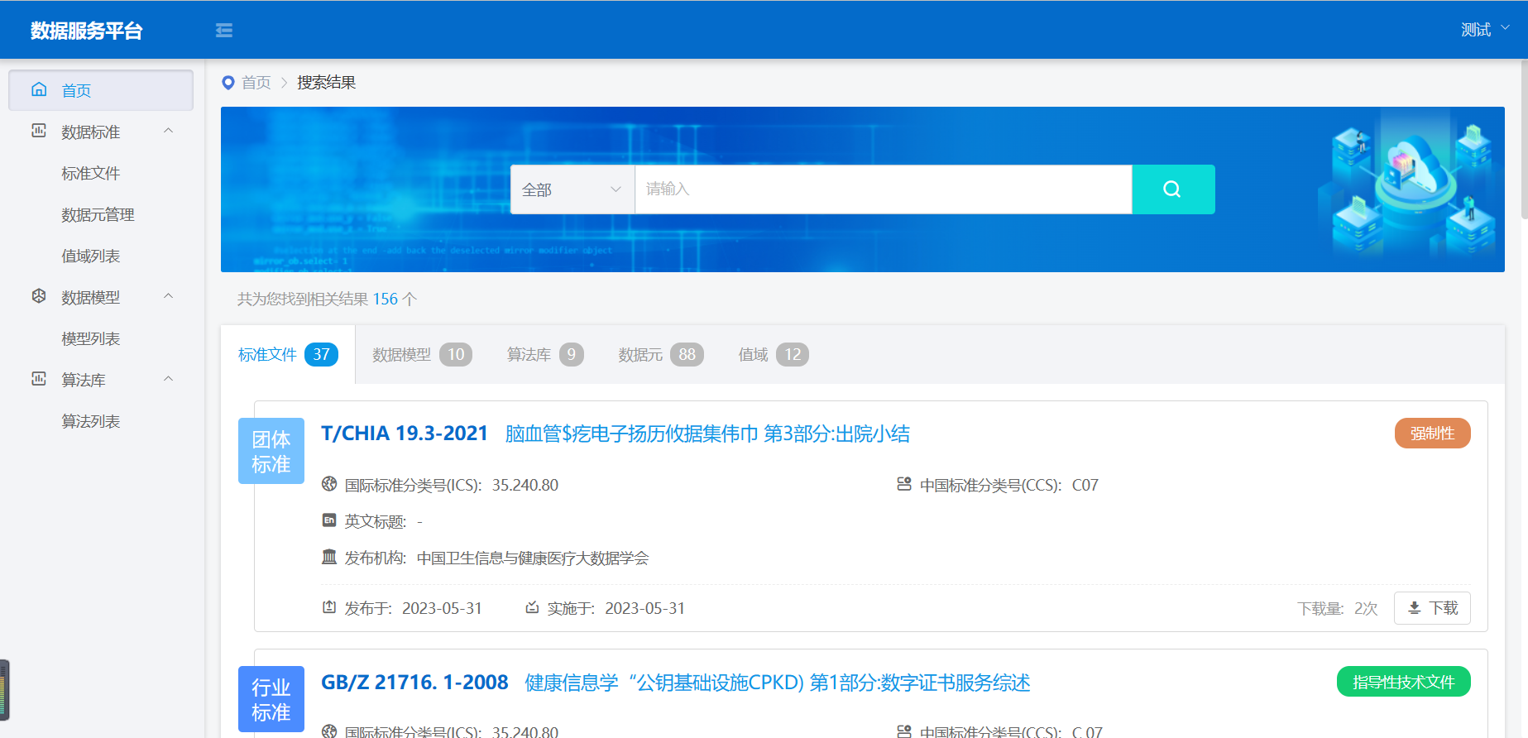Open 模型列表 in the sidebar

(91, 338)
